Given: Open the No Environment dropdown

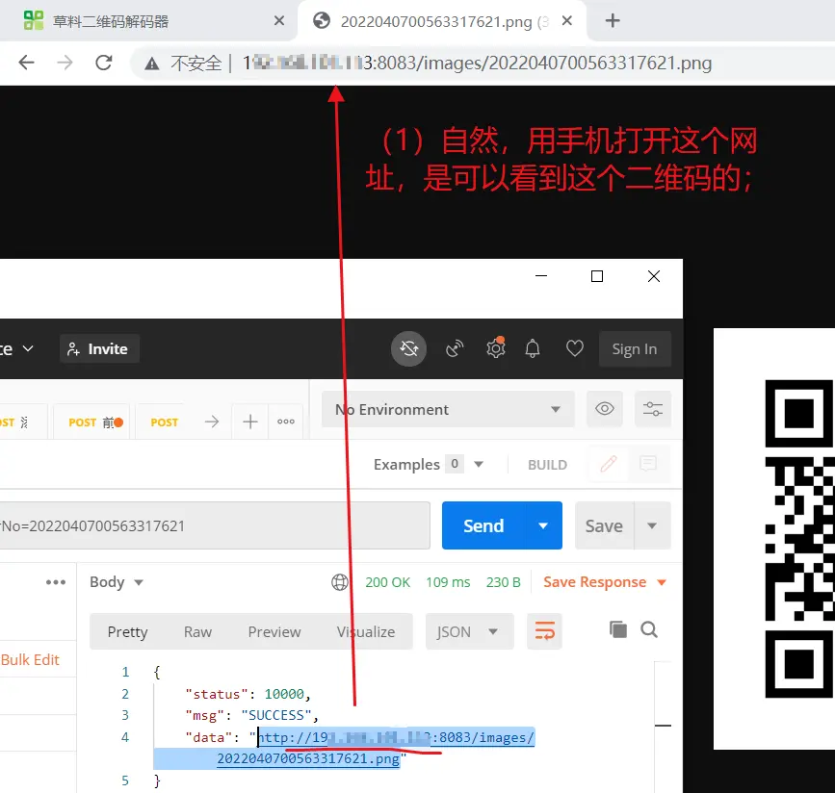Looking at the screenshot, I should coord(448,409).
